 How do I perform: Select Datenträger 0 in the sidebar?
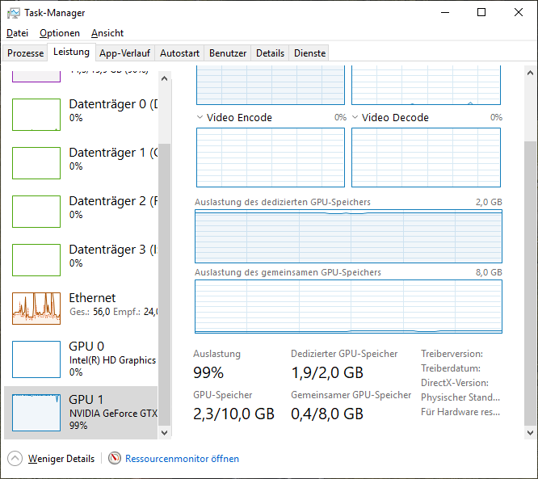click(81, 114)
